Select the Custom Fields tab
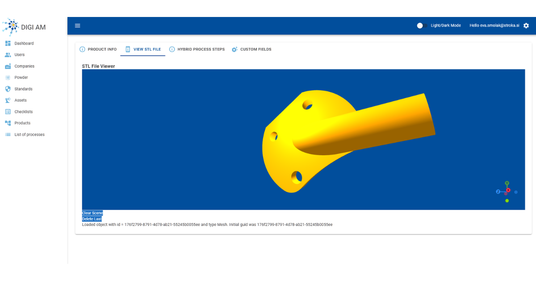The width and height of the screenshot is (536, 281). pyautogui.click(x=251, y=49)
